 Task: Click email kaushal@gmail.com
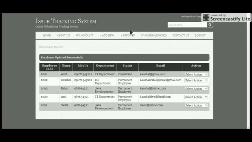coord(152,74)
